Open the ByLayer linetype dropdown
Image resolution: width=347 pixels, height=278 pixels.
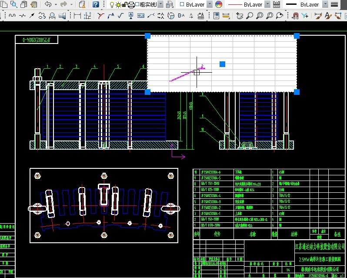(267, 4)
